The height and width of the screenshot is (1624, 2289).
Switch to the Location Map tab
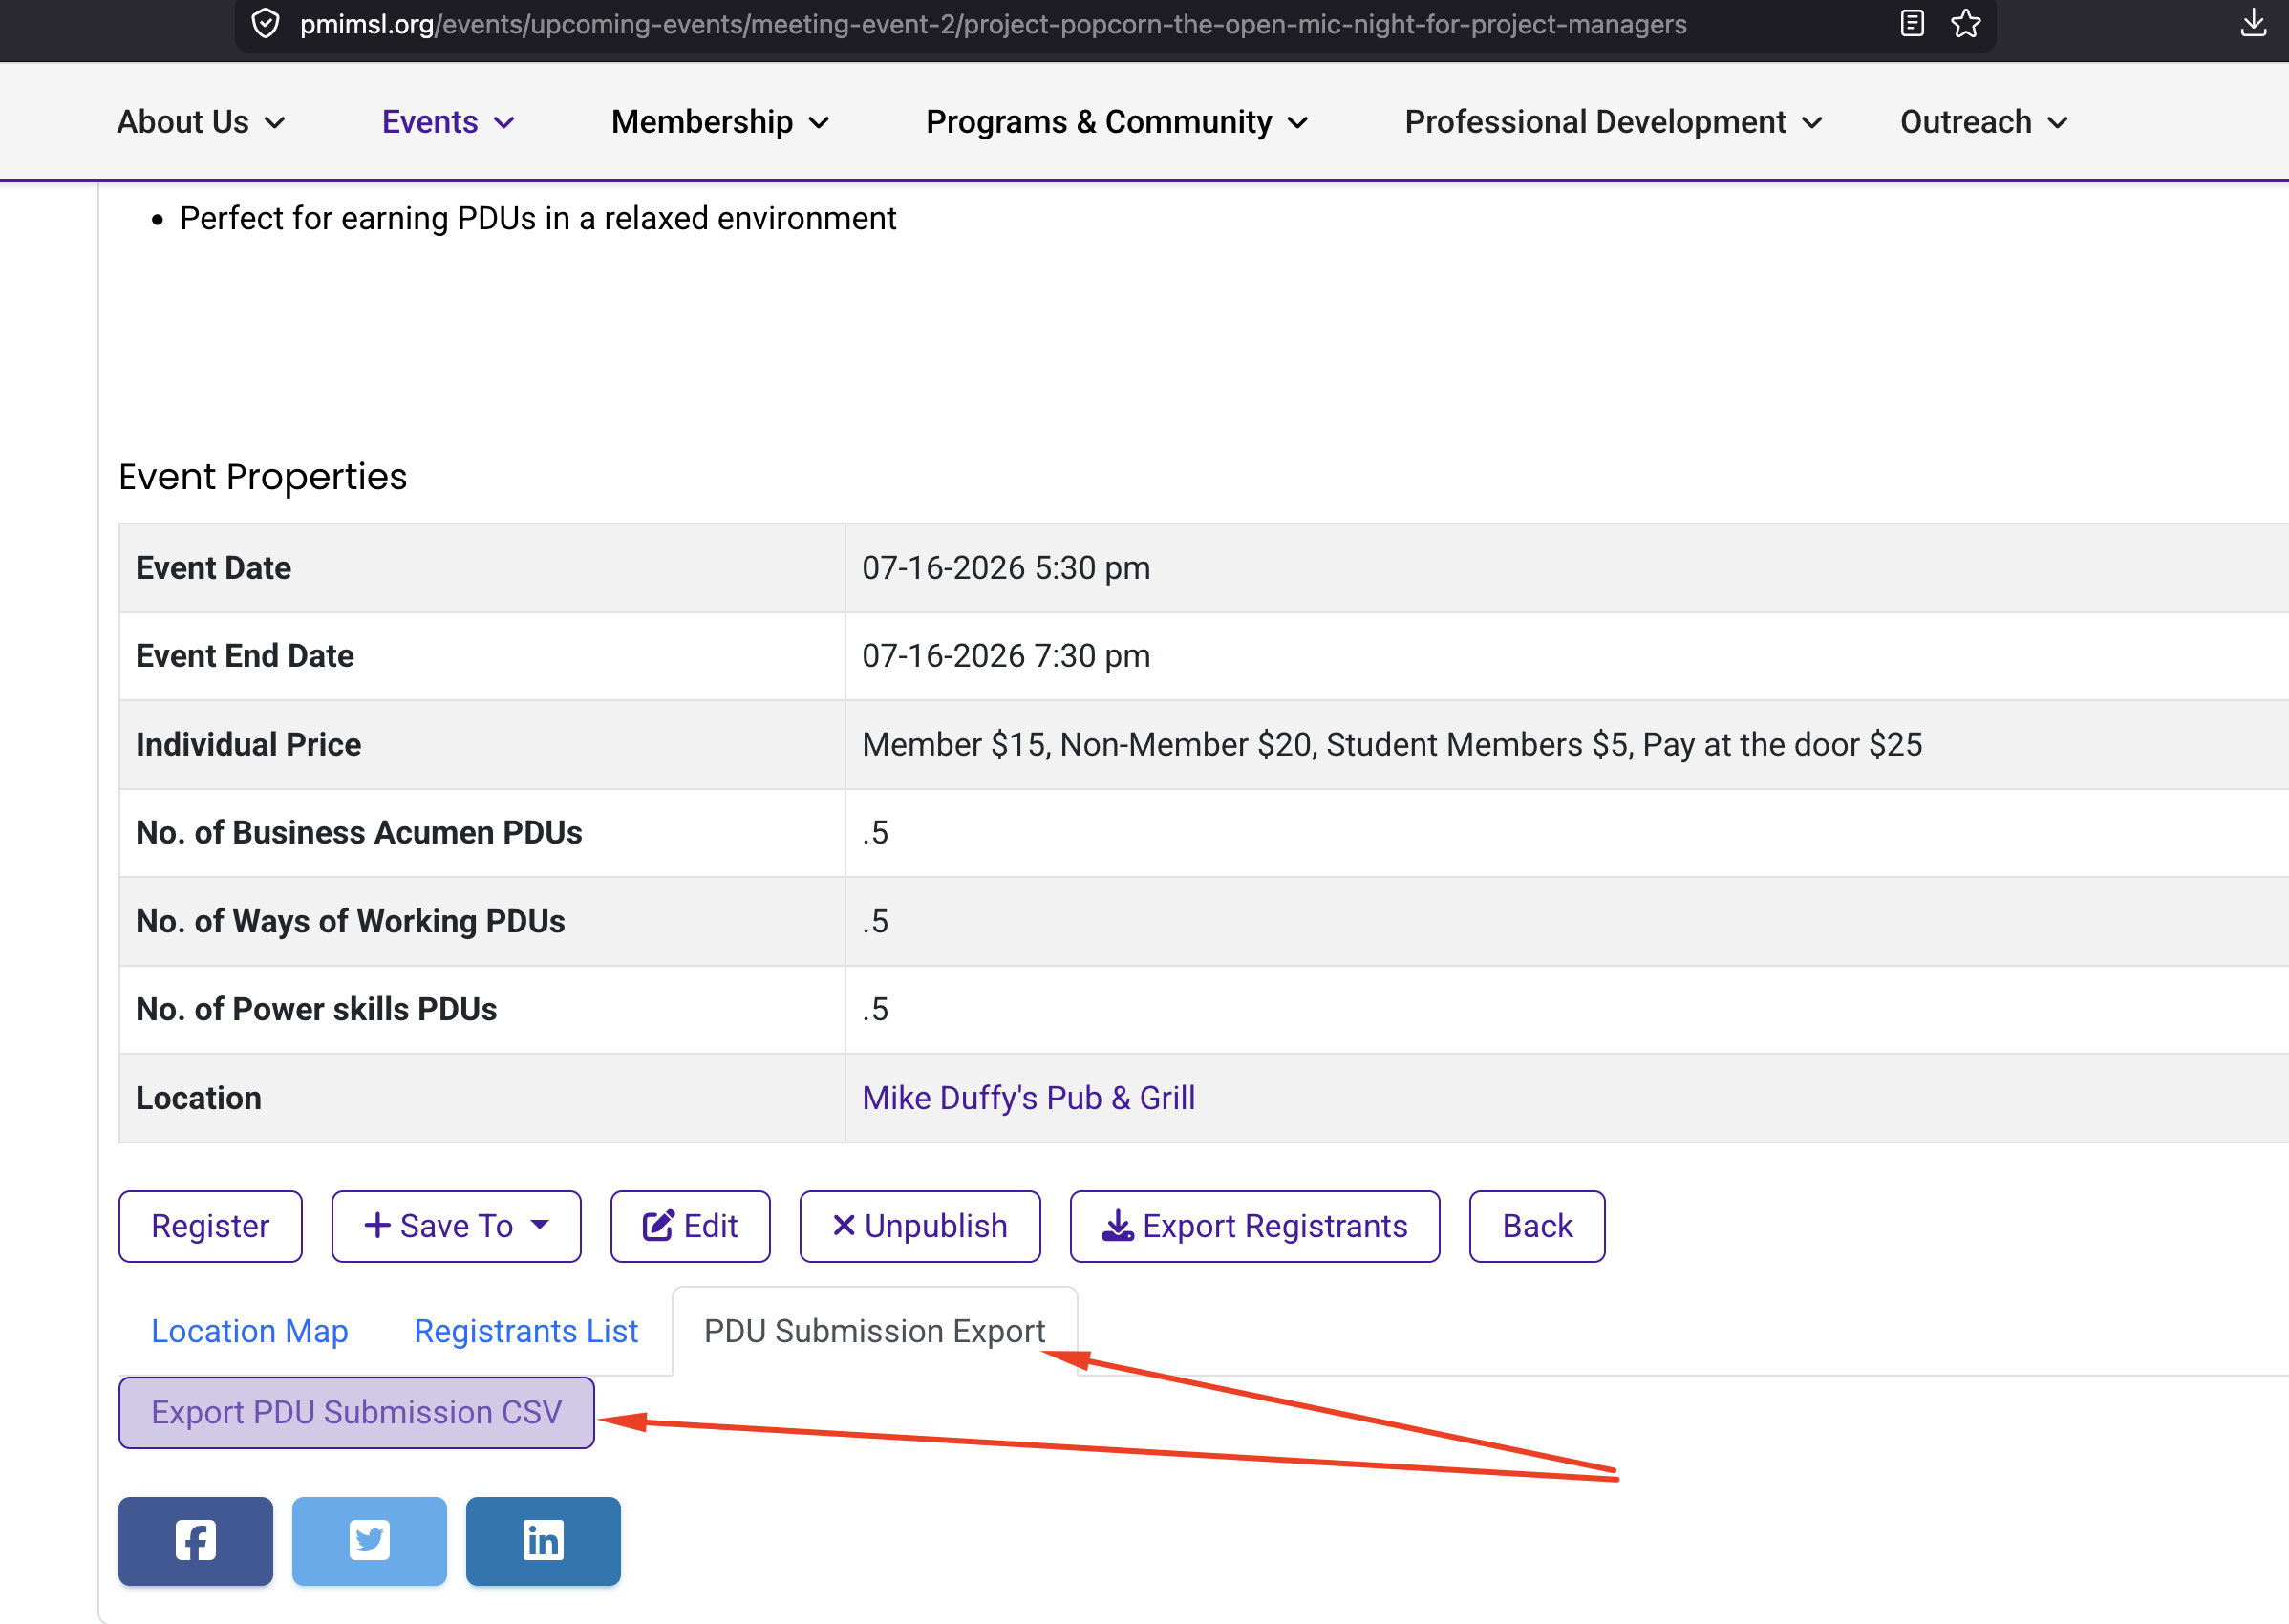point(250,1331)
